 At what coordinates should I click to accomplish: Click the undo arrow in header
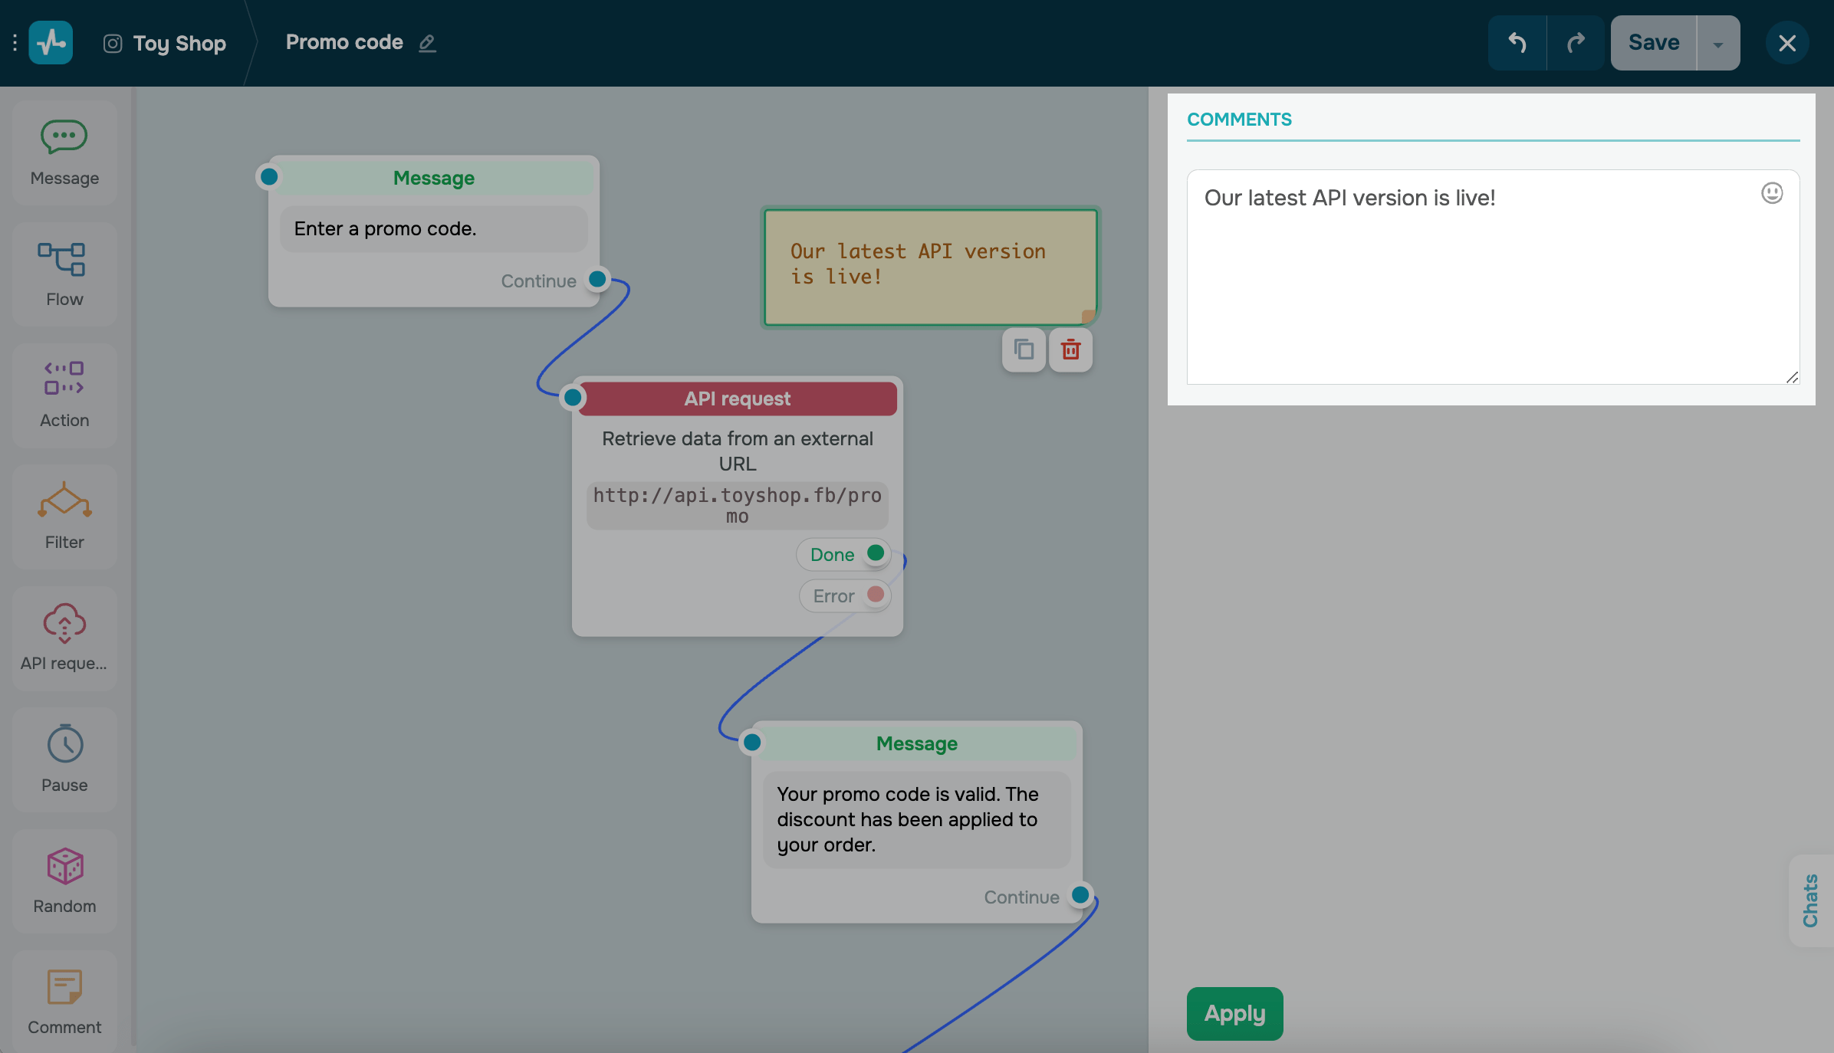click(1517, 43)
